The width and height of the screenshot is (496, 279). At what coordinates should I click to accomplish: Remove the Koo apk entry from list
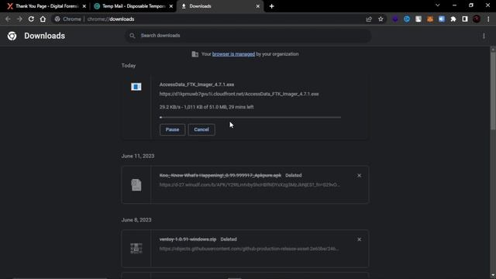359,176
